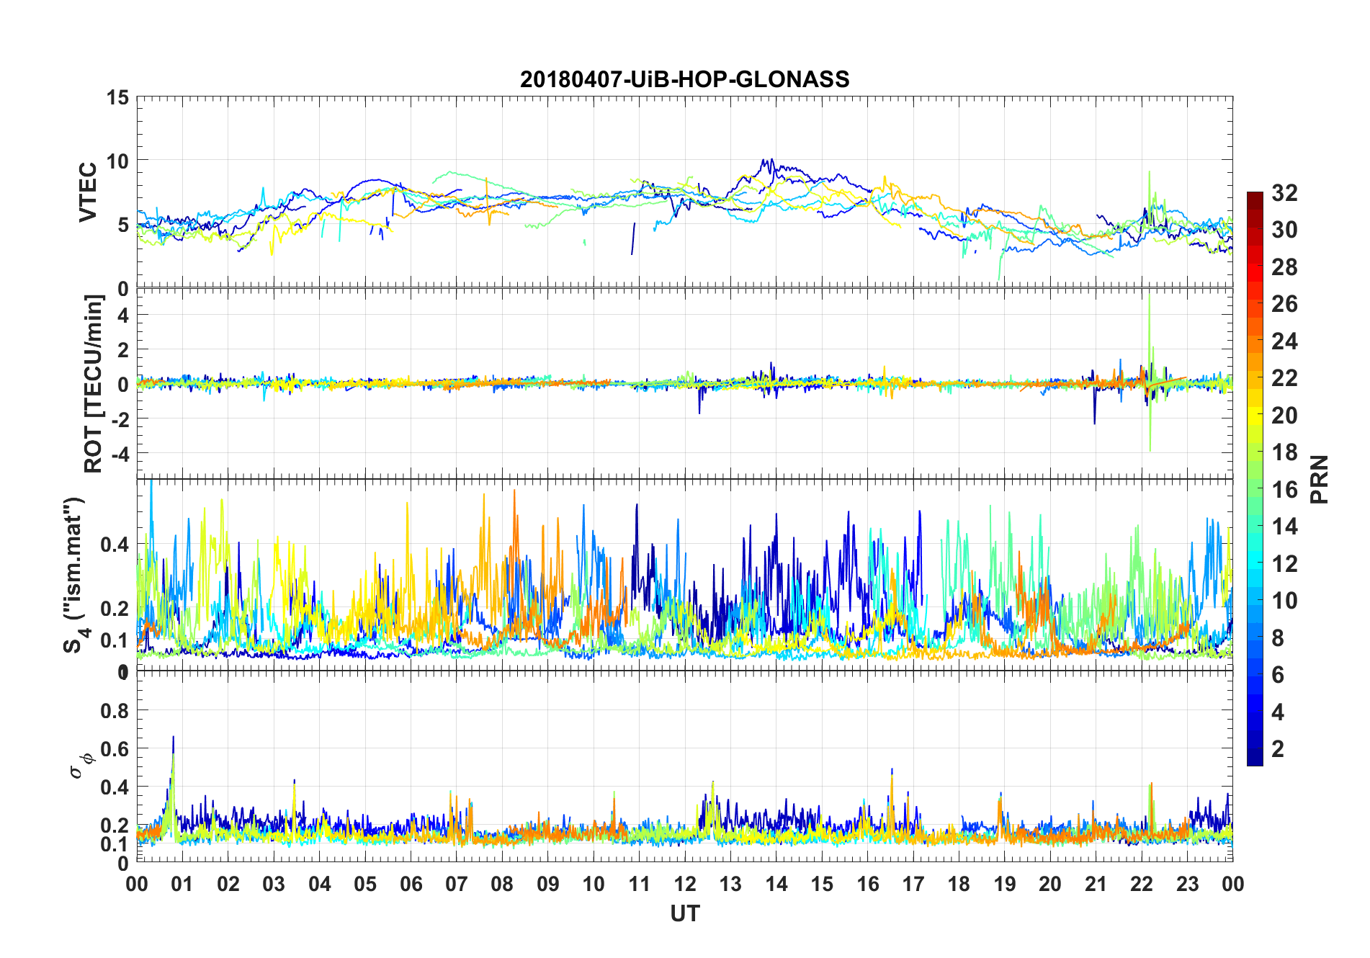Image resolution: width=1370 pixels, height=958 pixels.
Task: Click inside the sigma-phi plot panel
Action: (685, 766)
